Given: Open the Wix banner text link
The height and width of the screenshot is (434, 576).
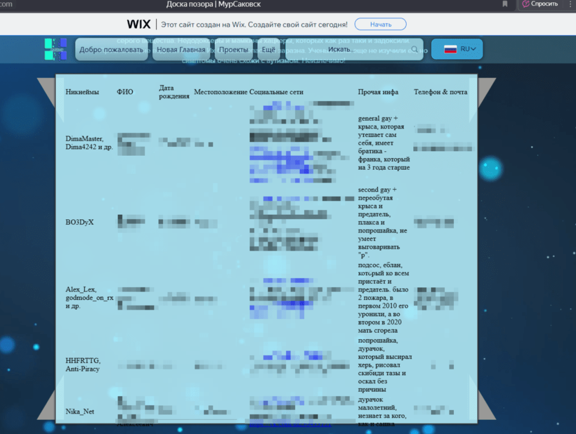Looking at the screenshot, I should coord(254,25).
